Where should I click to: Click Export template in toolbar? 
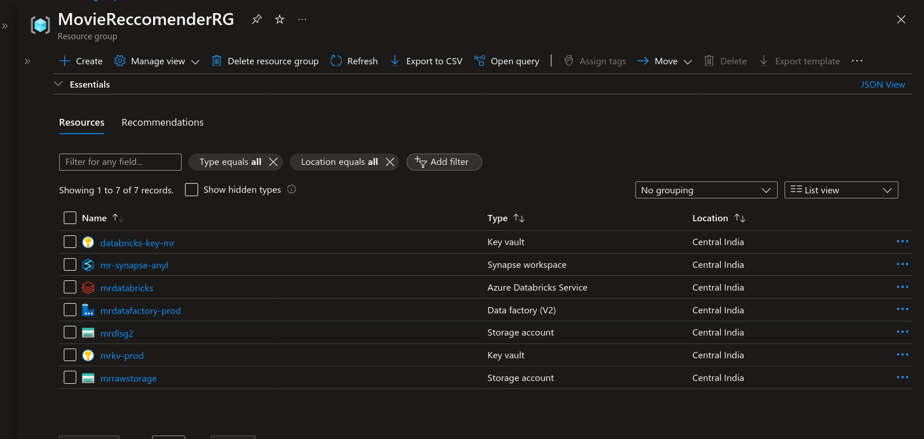[799, 61]
